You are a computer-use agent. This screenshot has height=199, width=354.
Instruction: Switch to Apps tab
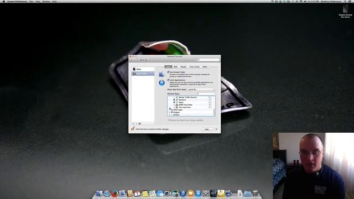(x=168, y=67)
